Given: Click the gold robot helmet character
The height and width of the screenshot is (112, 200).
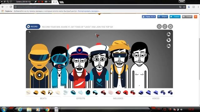Looking at the screenshot, I should click(x=39, y=66).
